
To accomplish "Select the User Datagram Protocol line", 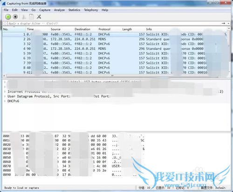I will 116,96.
